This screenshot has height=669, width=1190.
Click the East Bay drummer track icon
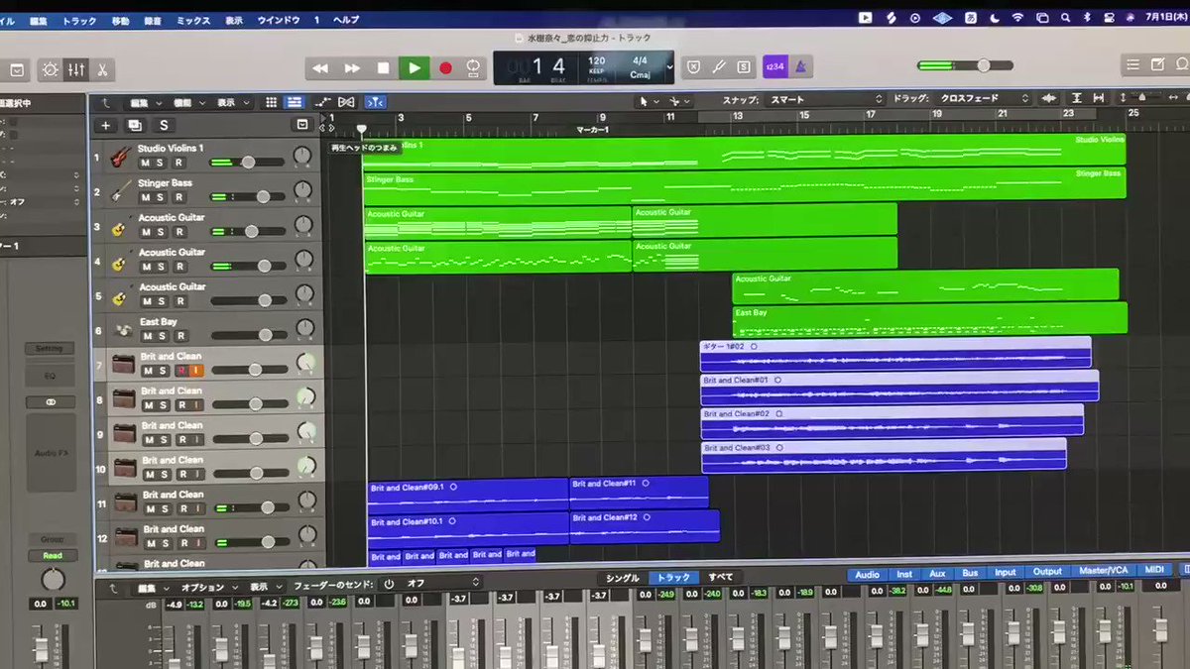pyautogui.click(x=122, y=329)
